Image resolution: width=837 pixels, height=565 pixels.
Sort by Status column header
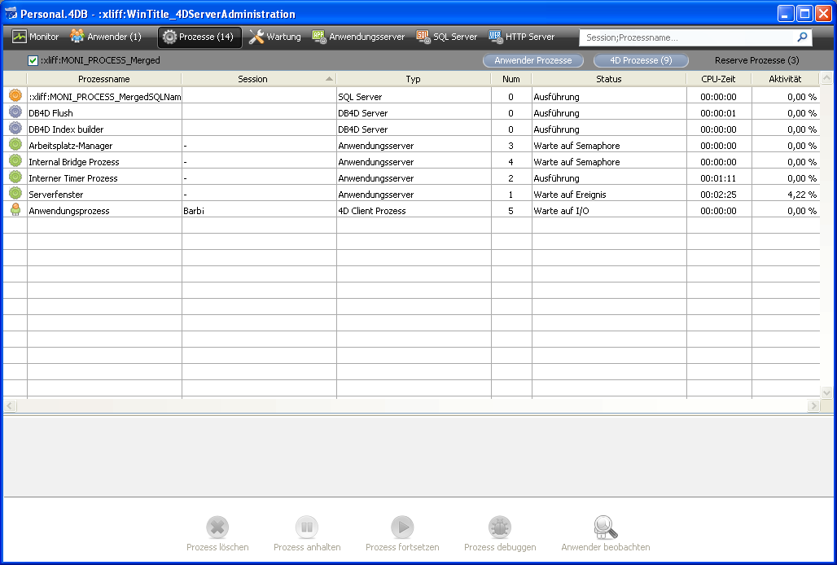click(608, 79)
